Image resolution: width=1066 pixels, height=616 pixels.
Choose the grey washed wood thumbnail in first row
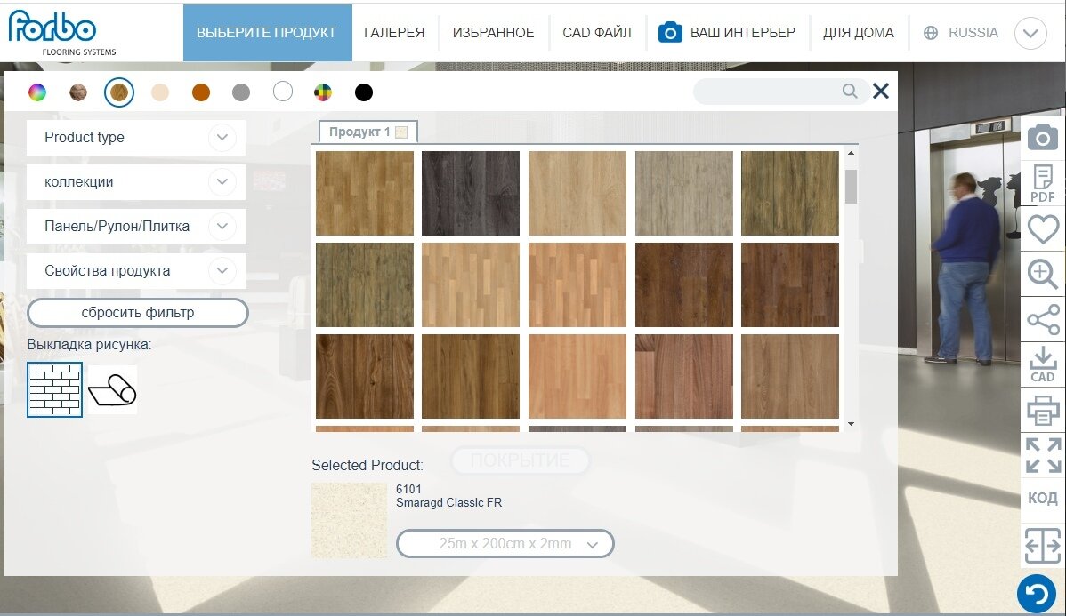[684, 193]
